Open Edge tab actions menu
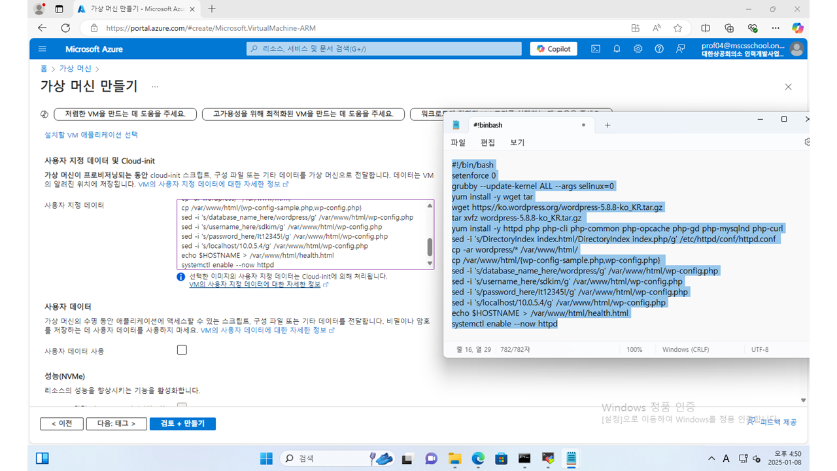The height and width of the screenshot is (471, 837). point(60,9)
